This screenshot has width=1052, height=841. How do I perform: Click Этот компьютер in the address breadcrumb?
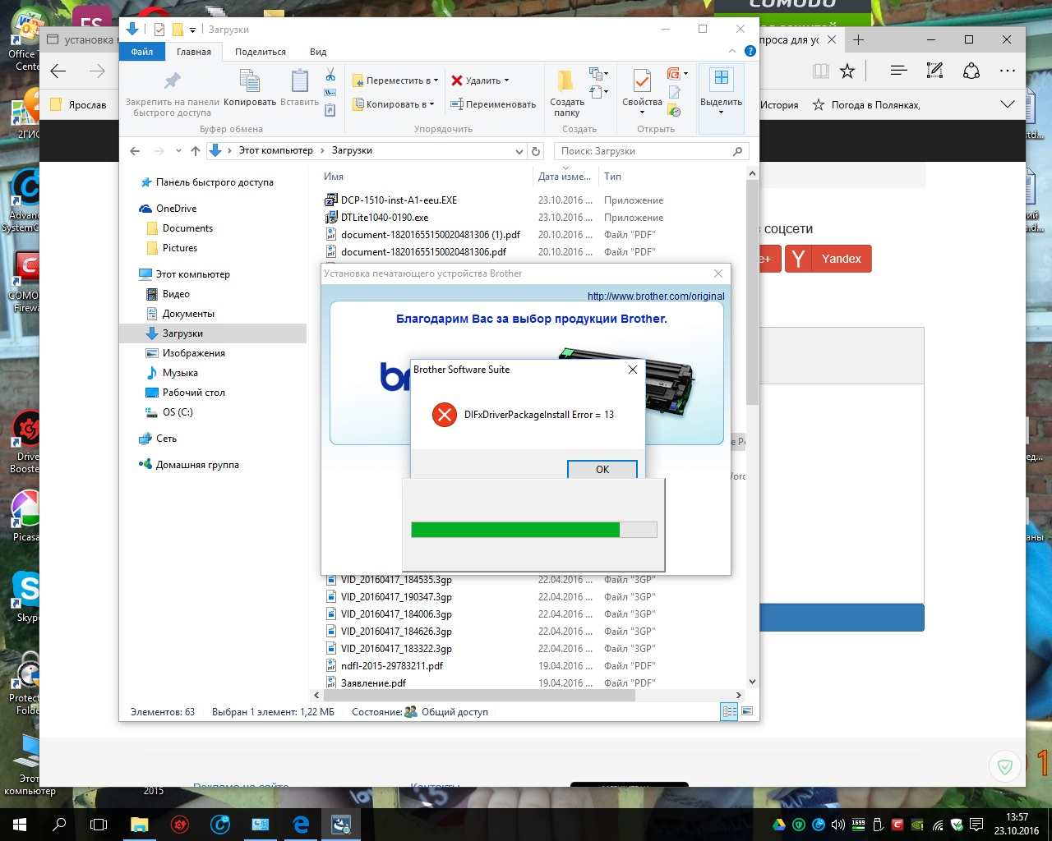click(275, 151)
